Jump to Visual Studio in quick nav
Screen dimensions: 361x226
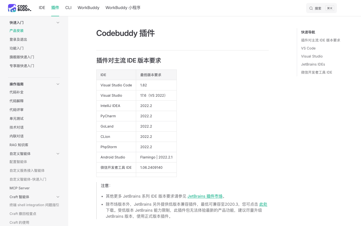tap(312, 56)
